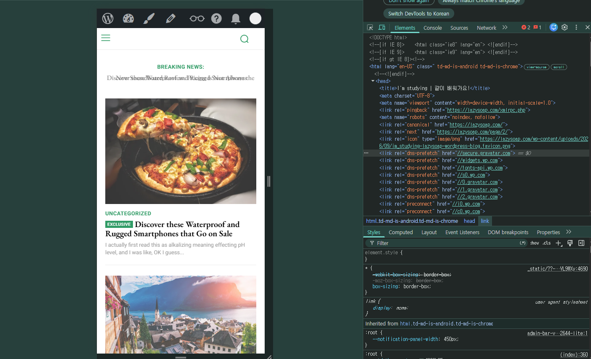Toggle the computed styles sidebar
Image resolution: width=591 pixels, height=359 pixels.
pyautogui.click(x=581, y=243)
